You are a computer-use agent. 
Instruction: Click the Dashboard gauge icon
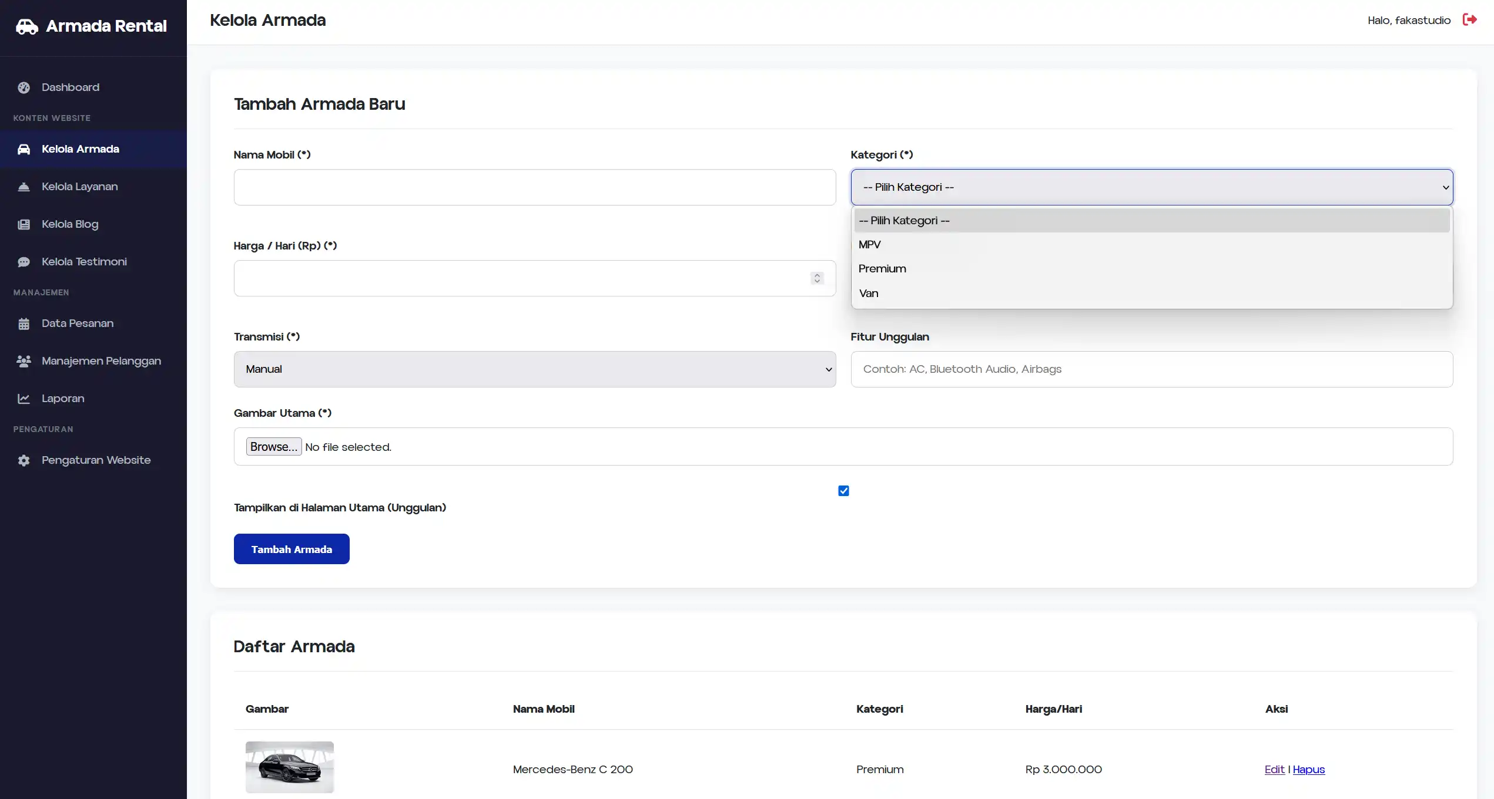[24, 87]
